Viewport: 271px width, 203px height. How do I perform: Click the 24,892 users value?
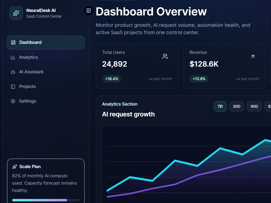115,64
